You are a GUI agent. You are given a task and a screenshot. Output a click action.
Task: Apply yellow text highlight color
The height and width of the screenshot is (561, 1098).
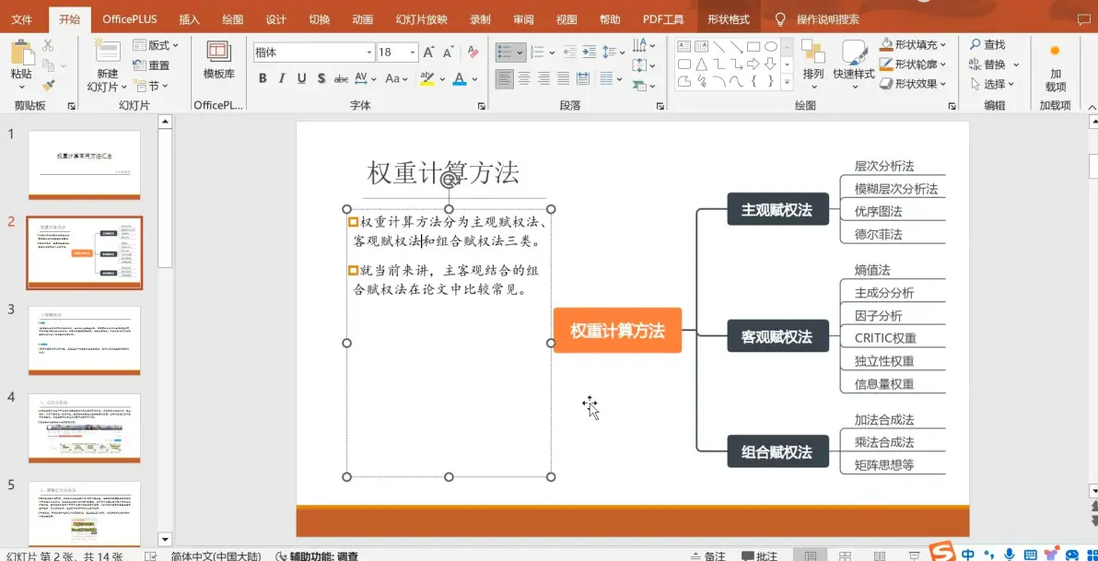tap(427, 78)
